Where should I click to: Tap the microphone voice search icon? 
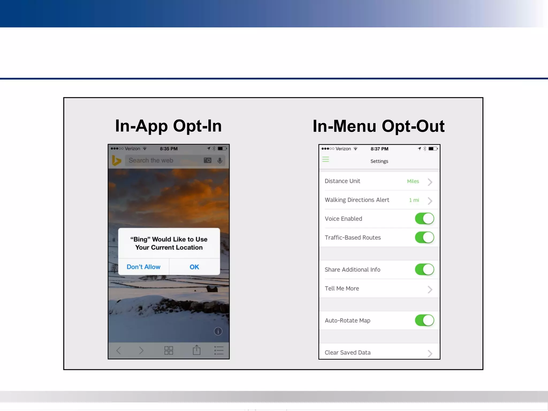pyautogui.click(x=220, y=161)
